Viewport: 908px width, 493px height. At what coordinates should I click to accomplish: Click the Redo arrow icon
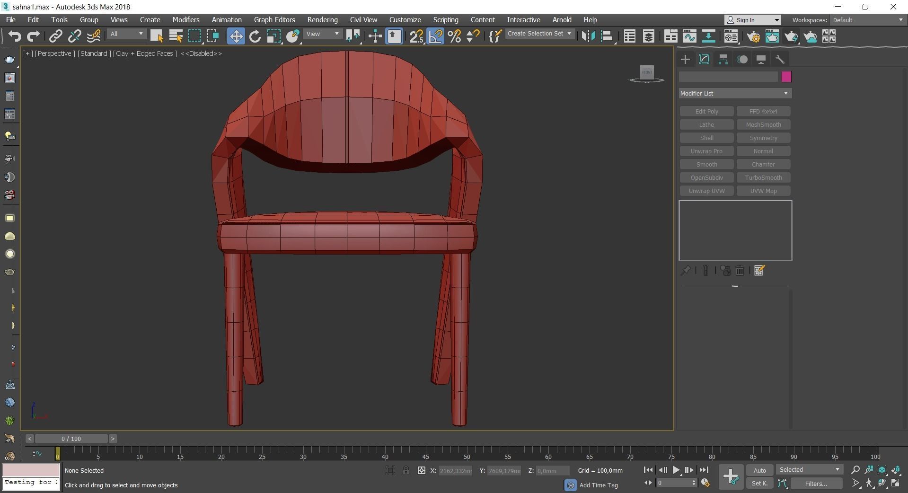coord(34,36)
